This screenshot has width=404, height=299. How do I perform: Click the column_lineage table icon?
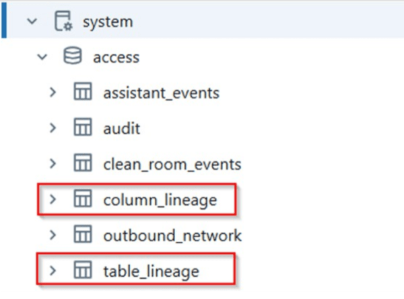coord(82,200)
